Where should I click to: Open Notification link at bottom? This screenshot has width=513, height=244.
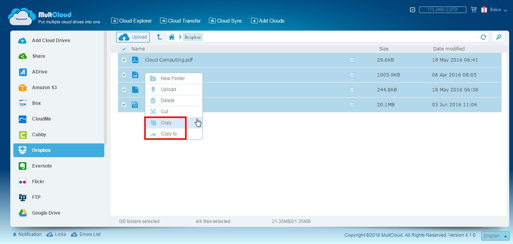27,234
